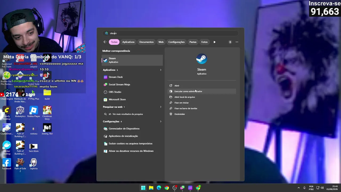The image size is (341, 192).
Task: Expand the Pesquisar na web section arrow
Action: click(x=161, y=107)
